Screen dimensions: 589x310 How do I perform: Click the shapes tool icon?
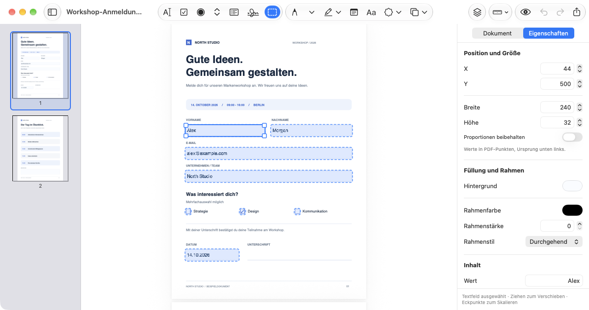coord(389,12)
